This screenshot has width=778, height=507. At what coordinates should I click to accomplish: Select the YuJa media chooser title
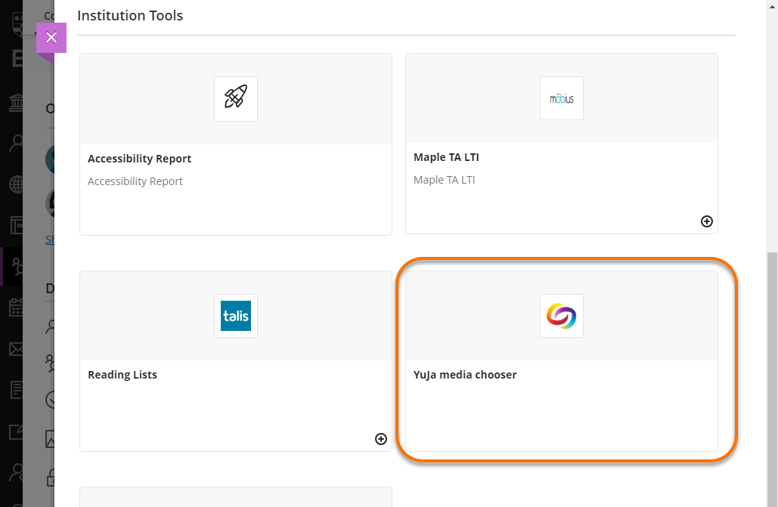click(465, 375)
